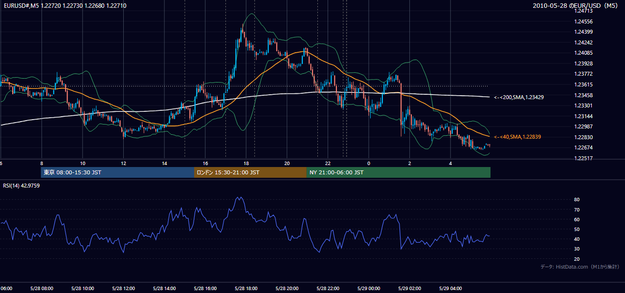Image resolution: width=625 pixels, height=293 pixels.
Task: Select the London 15:30-21:00 JST session bar
Action: (x=250, y=172)
